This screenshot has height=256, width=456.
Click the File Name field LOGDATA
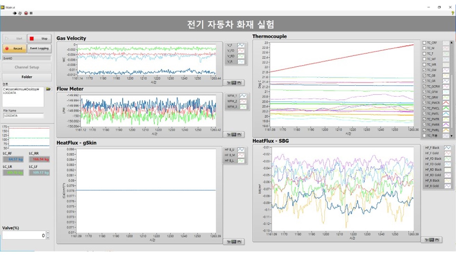tap(24, 116)
